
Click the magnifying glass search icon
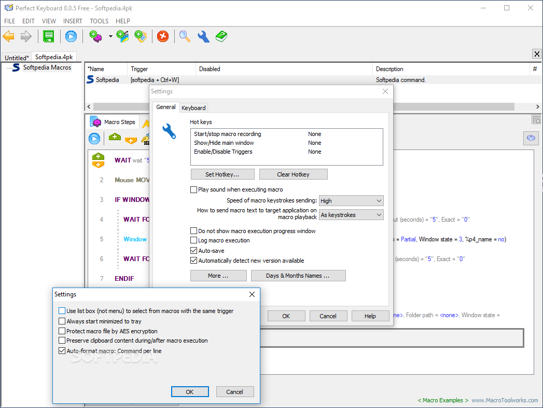click(185, 36)
